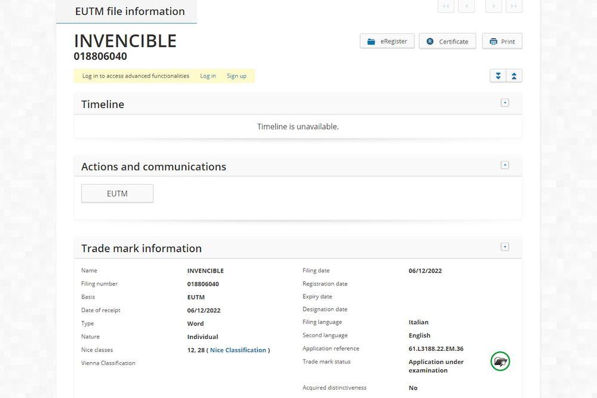Image resolution: width=597 pixels, height=398 pixels.
Task: Go to the first record
Action: (445, 7)
